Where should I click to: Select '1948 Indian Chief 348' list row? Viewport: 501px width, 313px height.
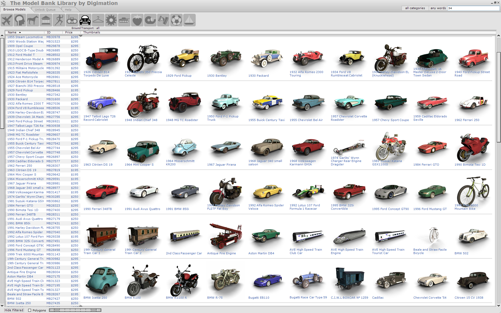(43, 130)
